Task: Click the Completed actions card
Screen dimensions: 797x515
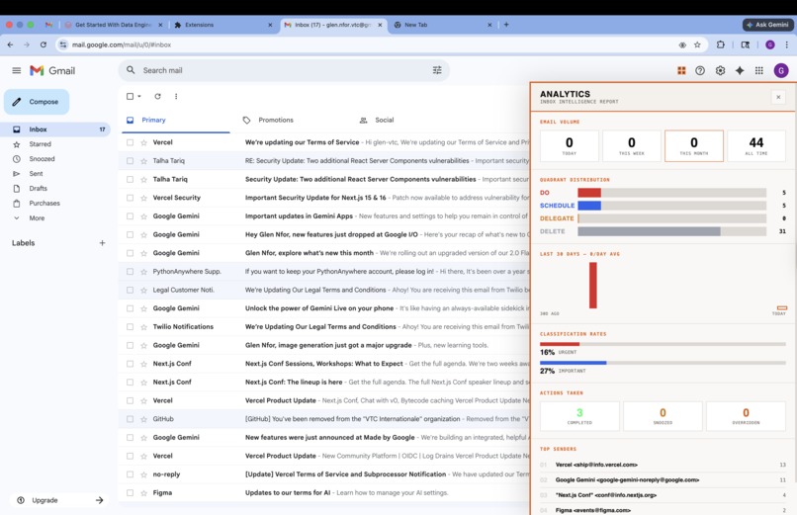Action: point(579,416)
